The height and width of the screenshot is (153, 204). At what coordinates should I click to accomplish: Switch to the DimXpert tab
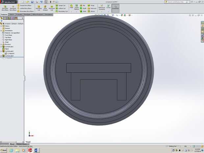(27, 14)
